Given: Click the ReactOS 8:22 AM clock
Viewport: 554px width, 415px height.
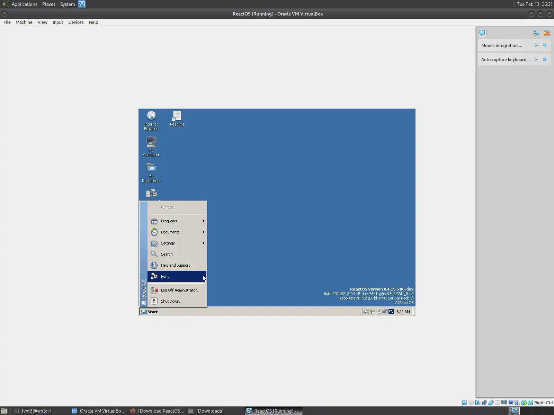Looking at the screenshot, I should tap(403, 312).
